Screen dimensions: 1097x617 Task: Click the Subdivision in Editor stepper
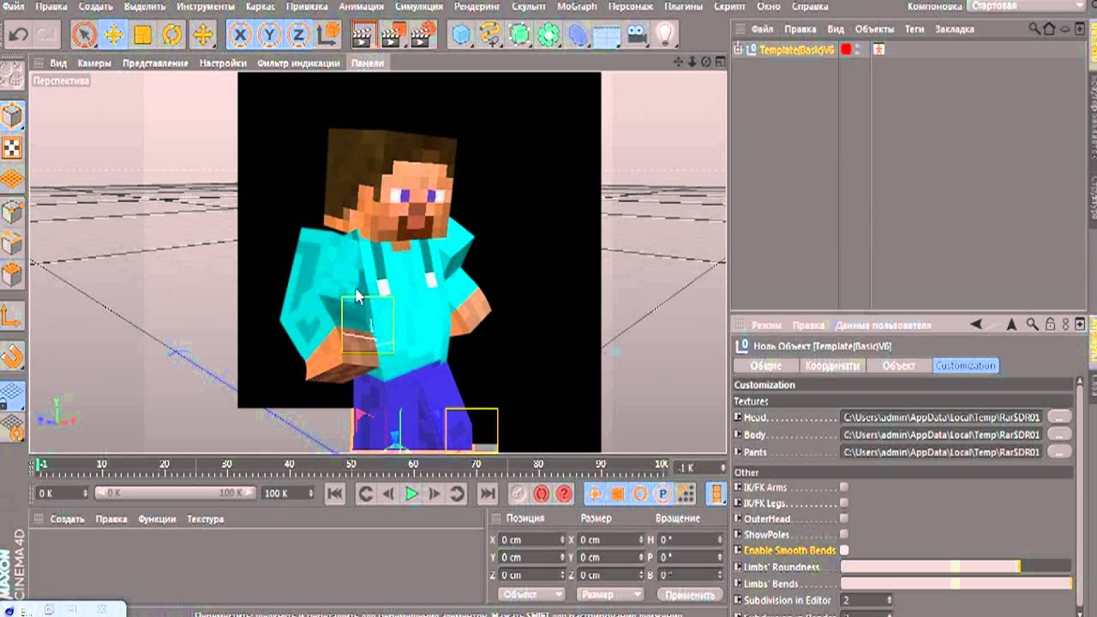click(889, 600)
